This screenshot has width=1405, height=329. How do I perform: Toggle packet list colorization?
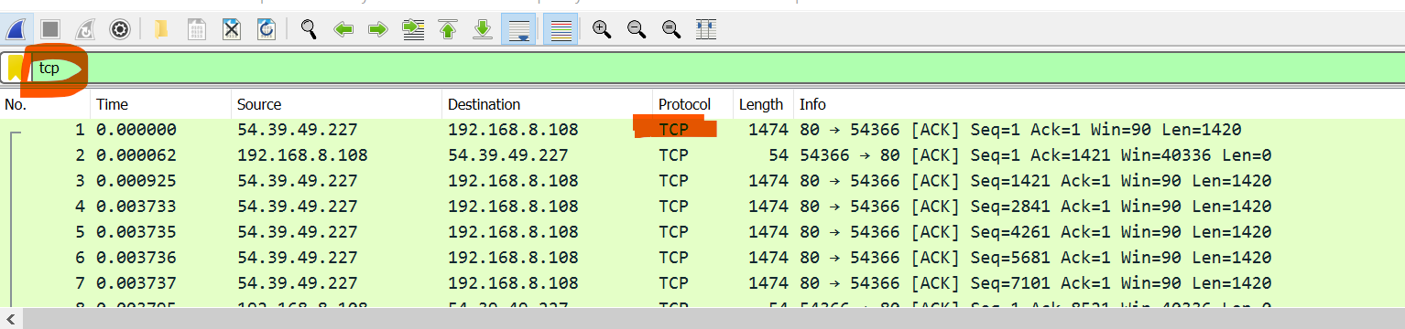561,29
